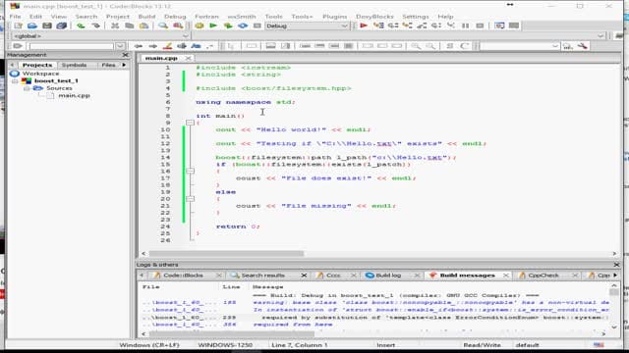Click the red wrench tools icon
The image size is (629, 353).
click(583, 46)
